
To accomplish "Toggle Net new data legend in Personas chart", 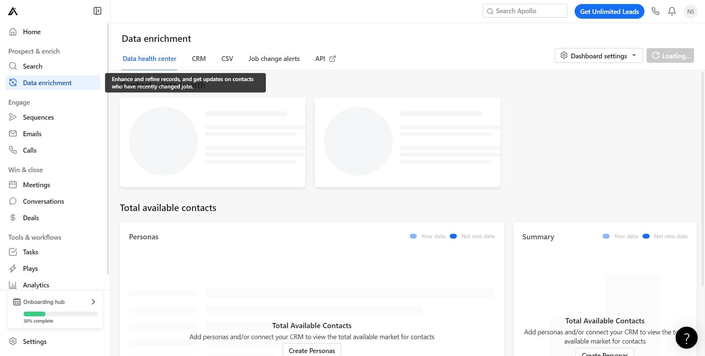I will [x=472, y=236].
